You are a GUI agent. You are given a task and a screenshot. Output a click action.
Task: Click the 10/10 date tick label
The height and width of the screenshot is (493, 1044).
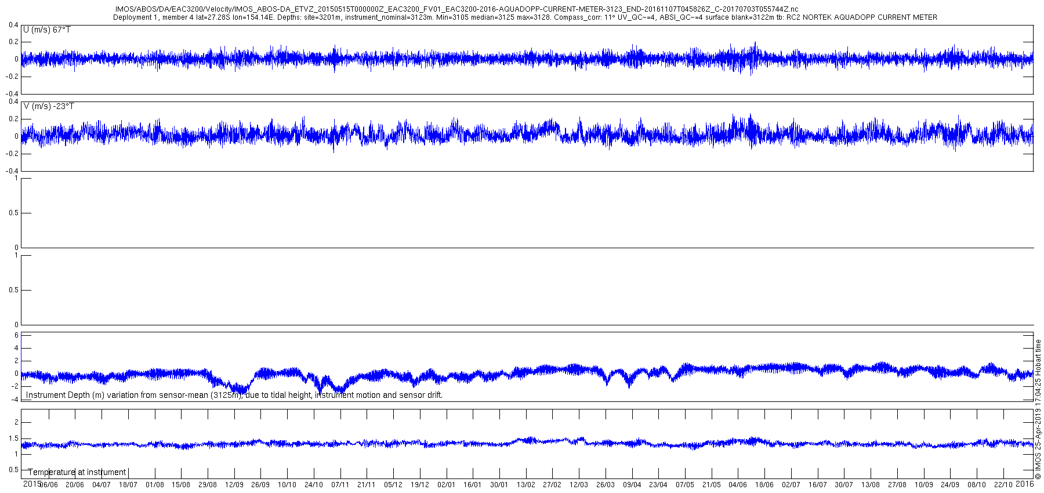287,485
